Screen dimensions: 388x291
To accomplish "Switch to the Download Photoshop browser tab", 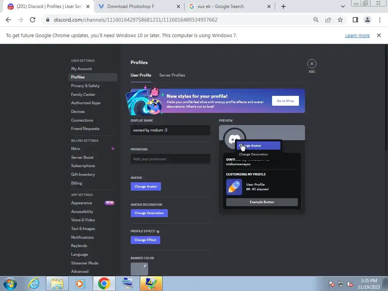I will point(139,6).
